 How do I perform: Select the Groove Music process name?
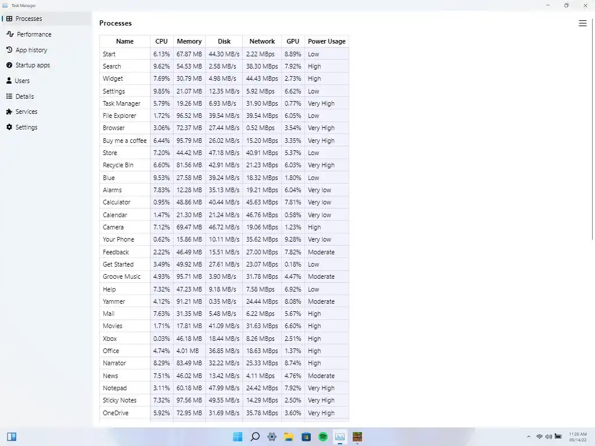121,276
